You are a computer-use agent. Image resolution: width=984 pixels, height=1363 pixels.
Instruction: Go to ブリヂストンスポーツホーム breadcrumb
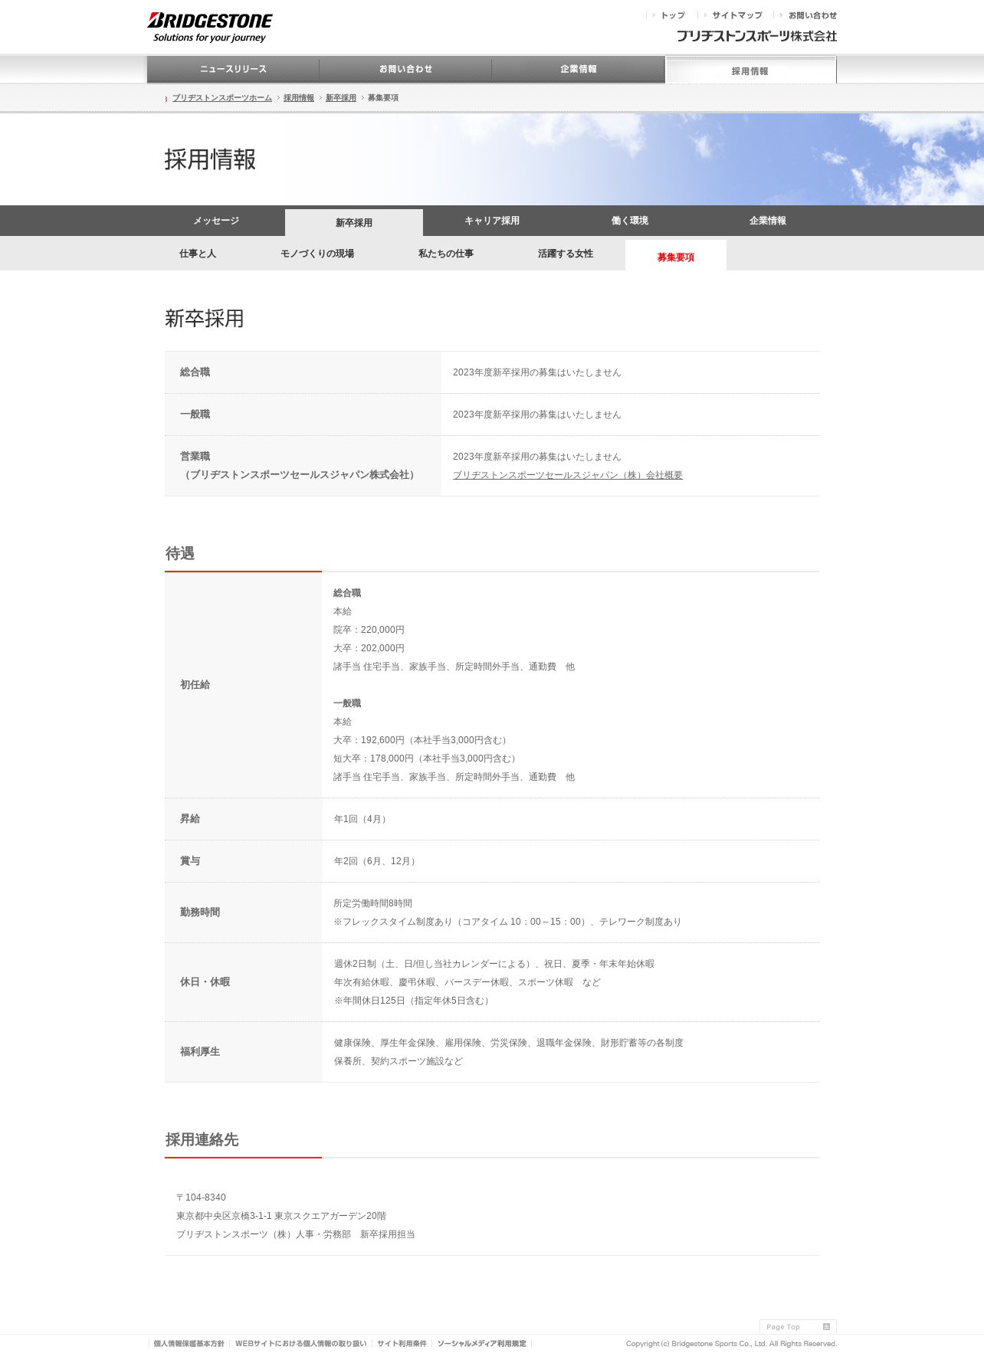click(x=221, y=98)
